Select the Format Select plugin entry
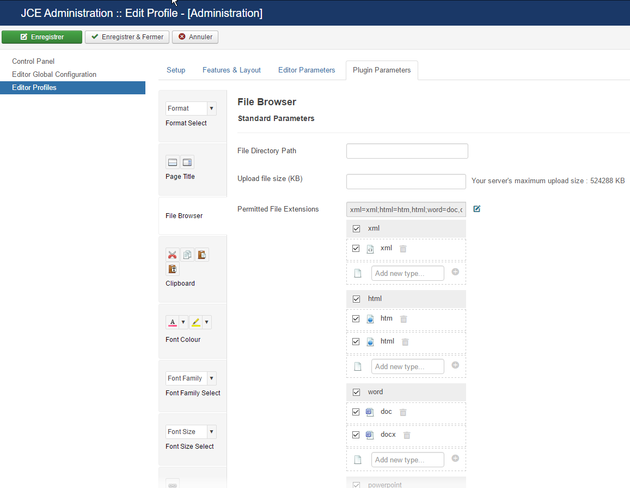The image size is (630, 488). pyautogui.click(x=193, y=116)
